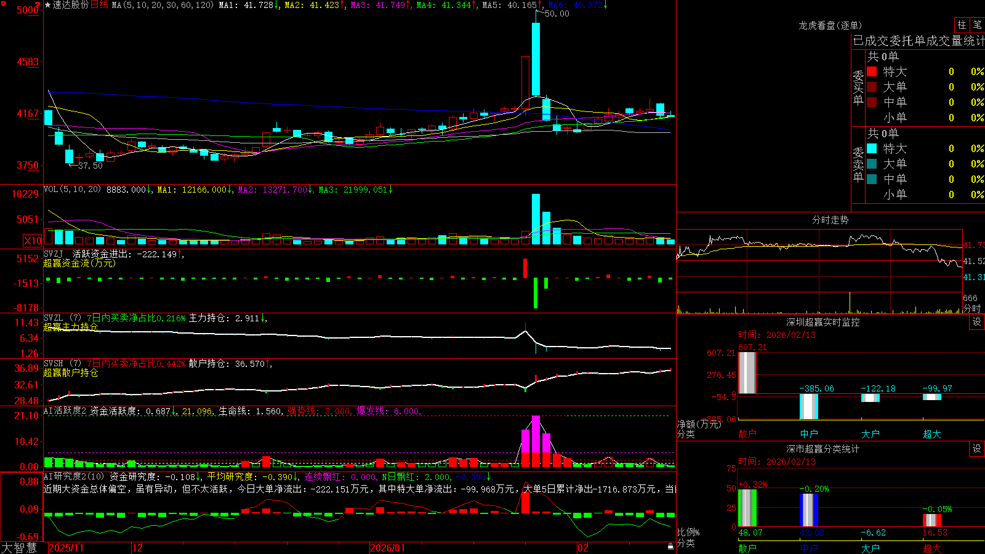This screenshot has height=554, width=985.
Task: Click the MA2: 41.423 value
Action: [x=312, y=5]
